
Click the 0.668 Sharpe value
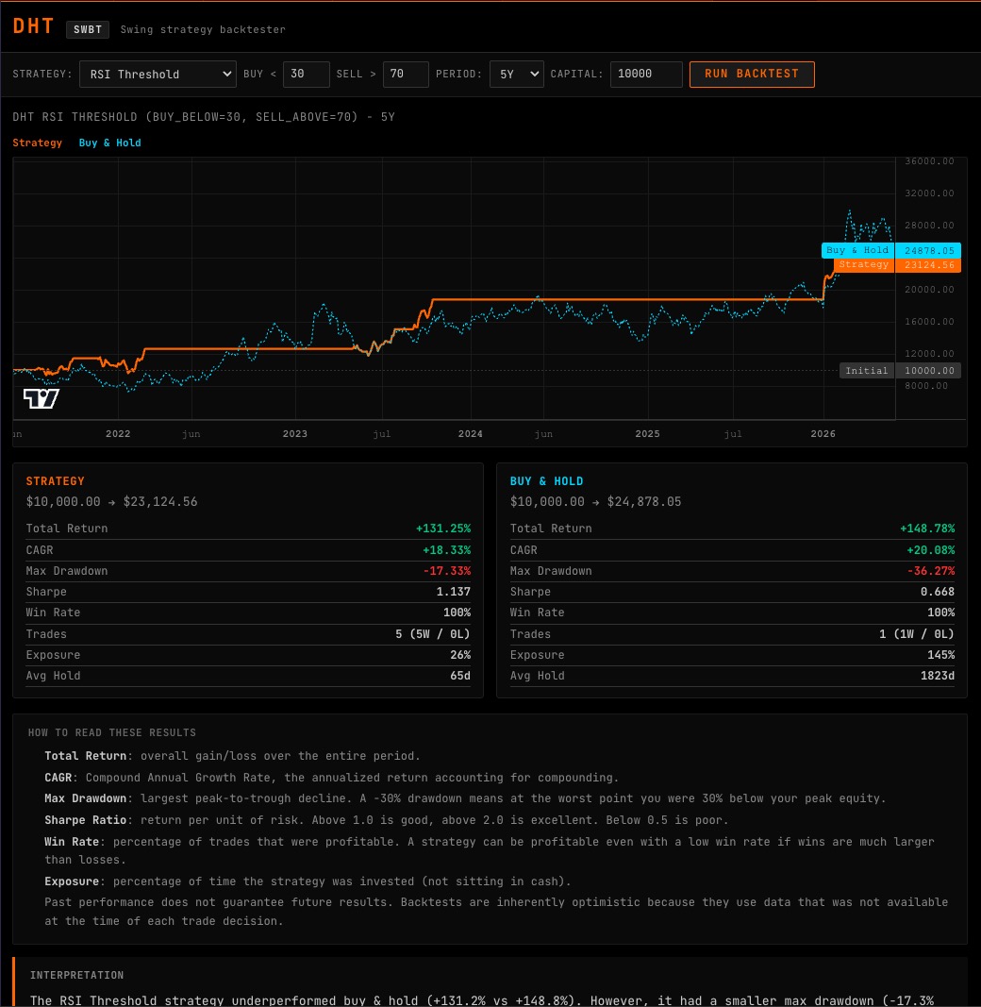tap(938, 592)
